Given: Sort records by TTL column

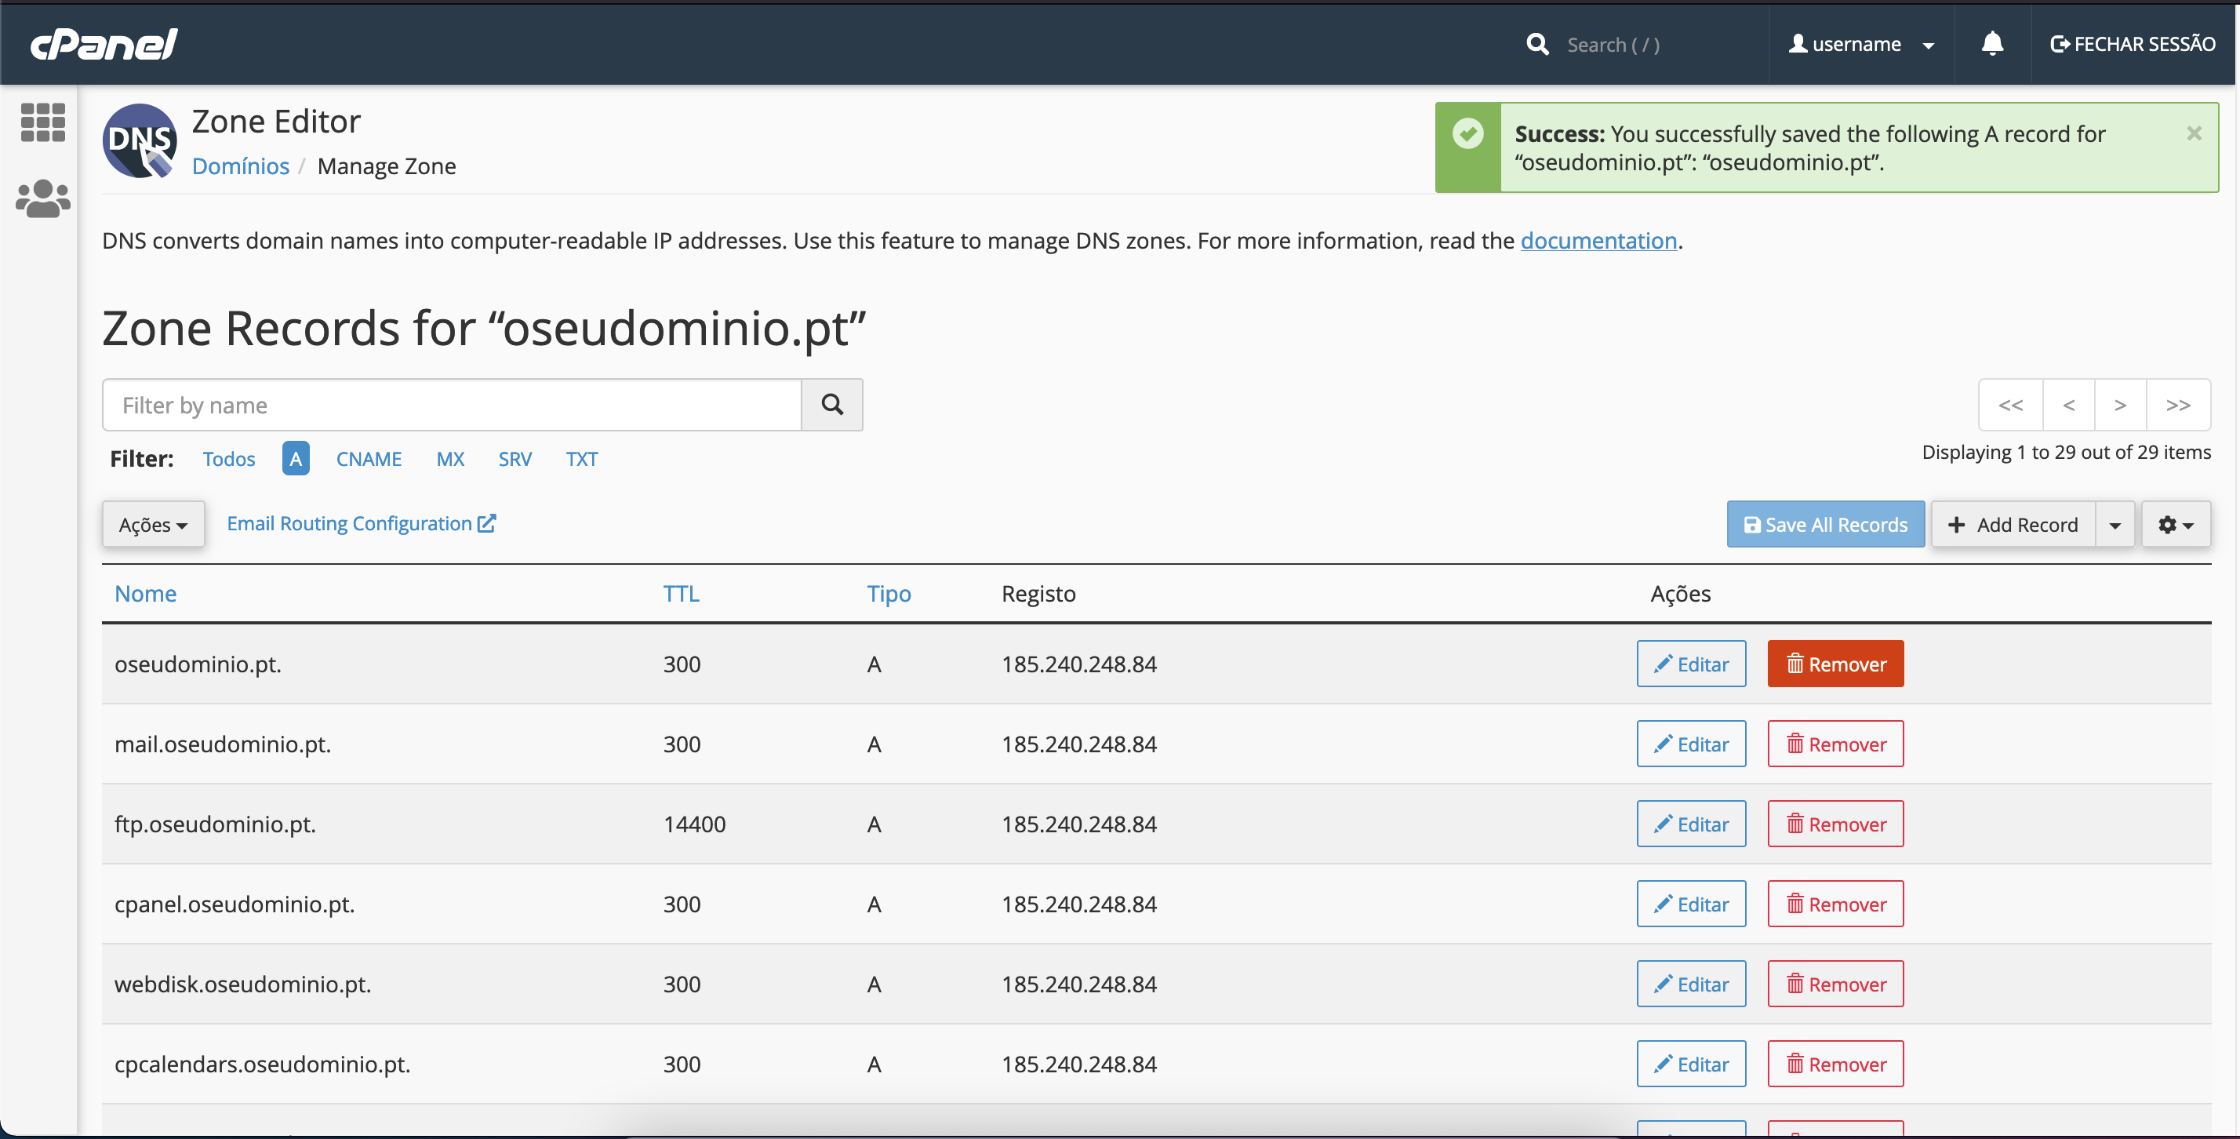Looking at the screenshot, I should (x=681, y=593).
